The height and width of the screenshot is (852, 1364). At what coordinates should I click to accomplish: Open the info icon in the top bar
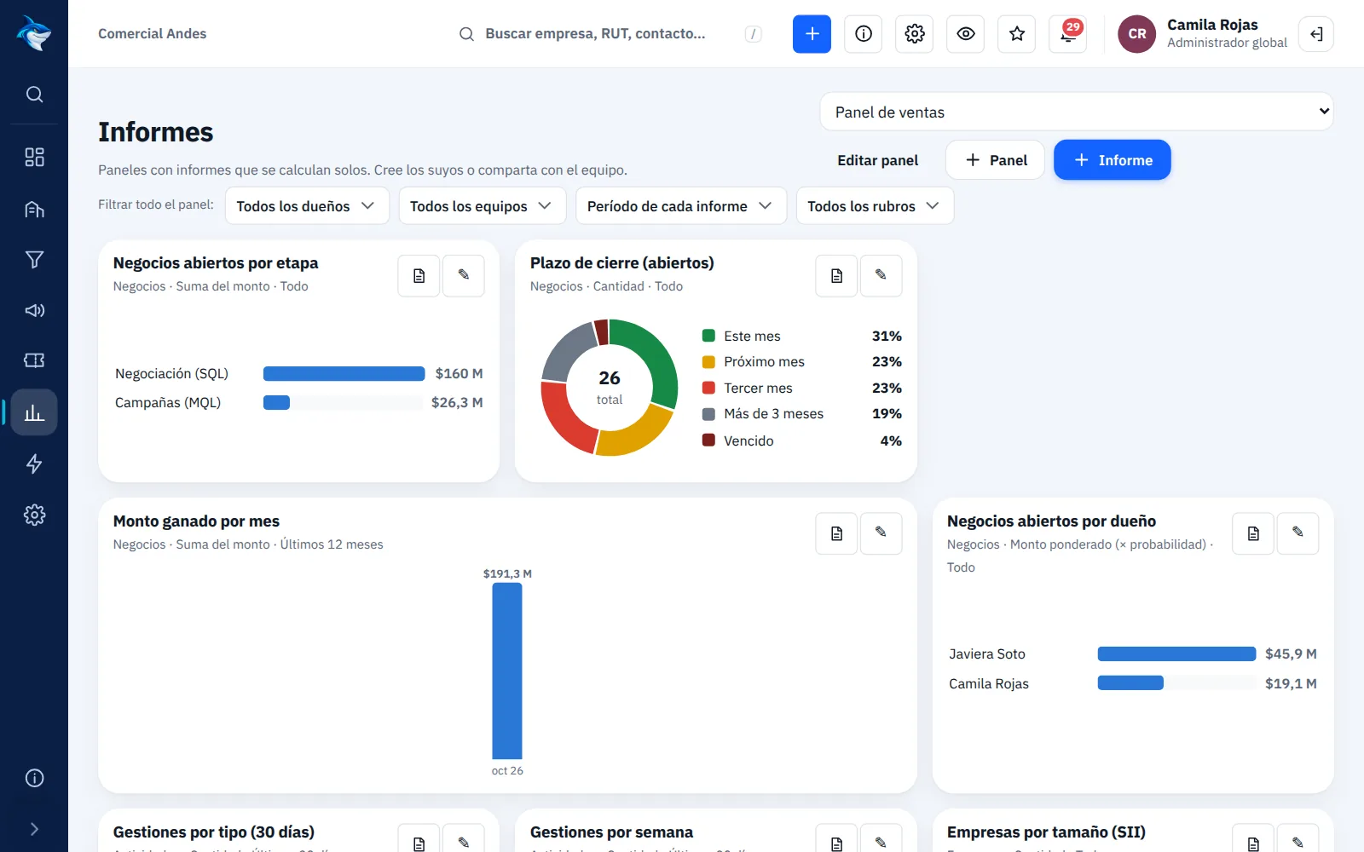point(864,34)
